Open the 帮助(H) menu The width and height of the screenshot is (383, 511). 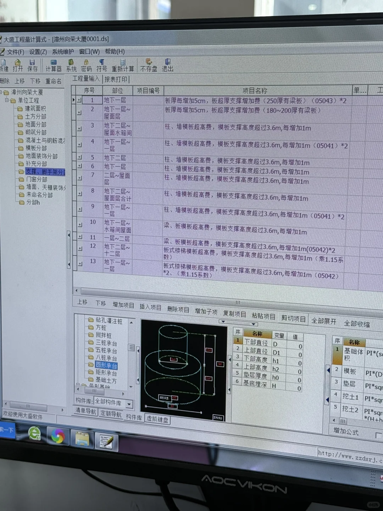[115, 51]
